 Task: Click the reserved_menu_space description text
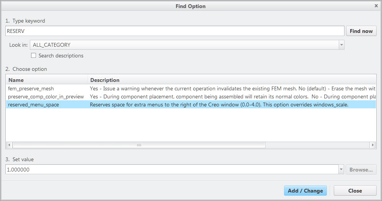tap(219, 105)
